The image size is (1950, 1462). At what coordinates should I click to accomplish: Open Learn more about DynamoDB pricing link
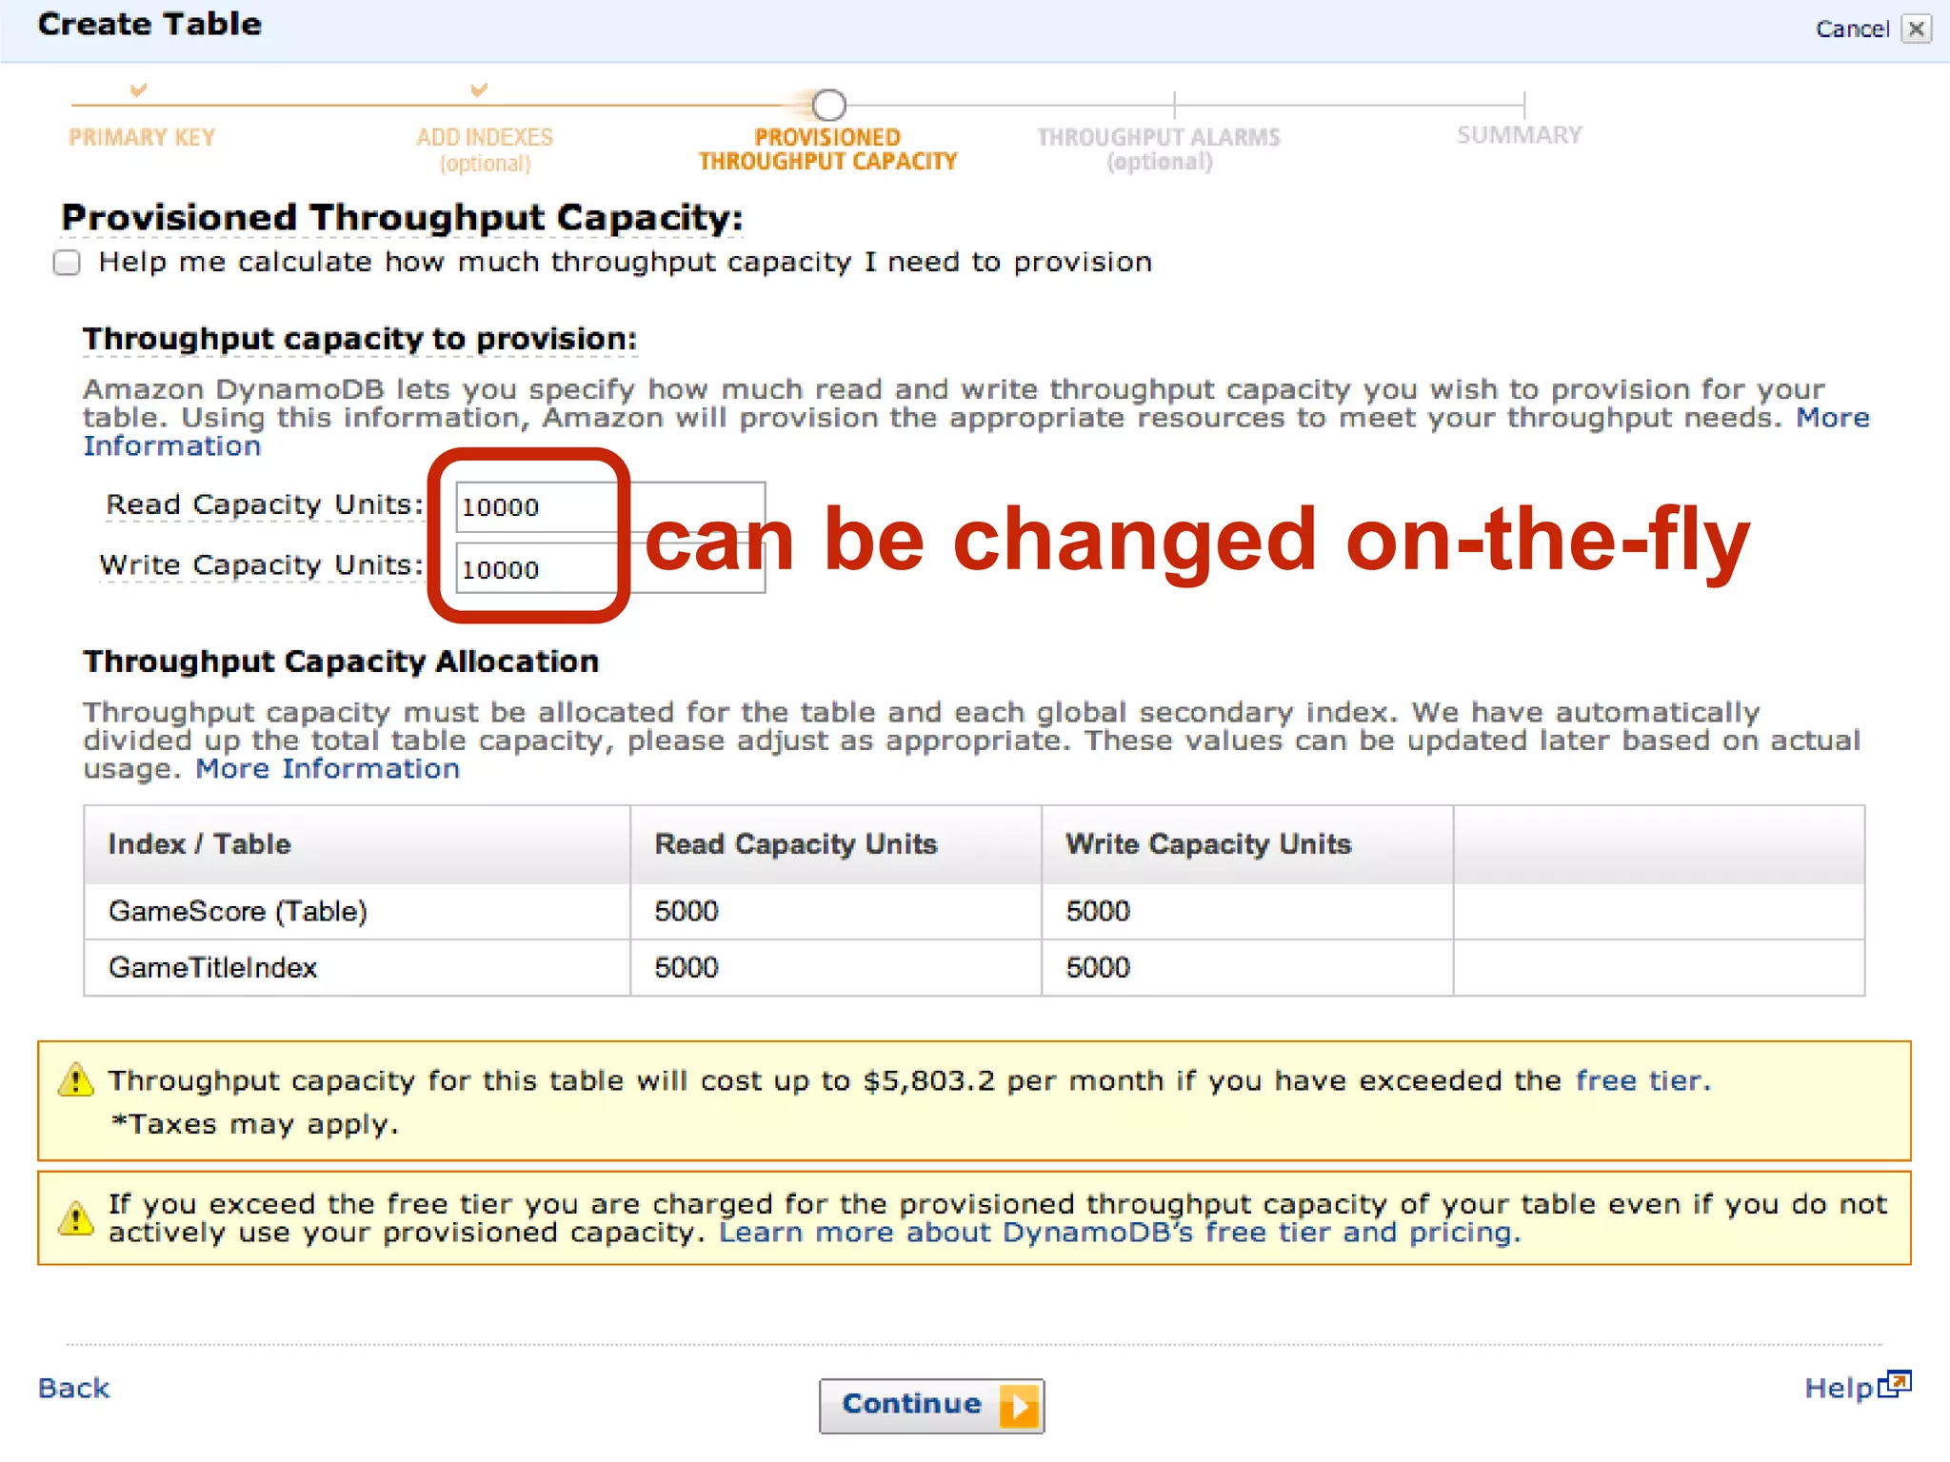[1119, 1233]
